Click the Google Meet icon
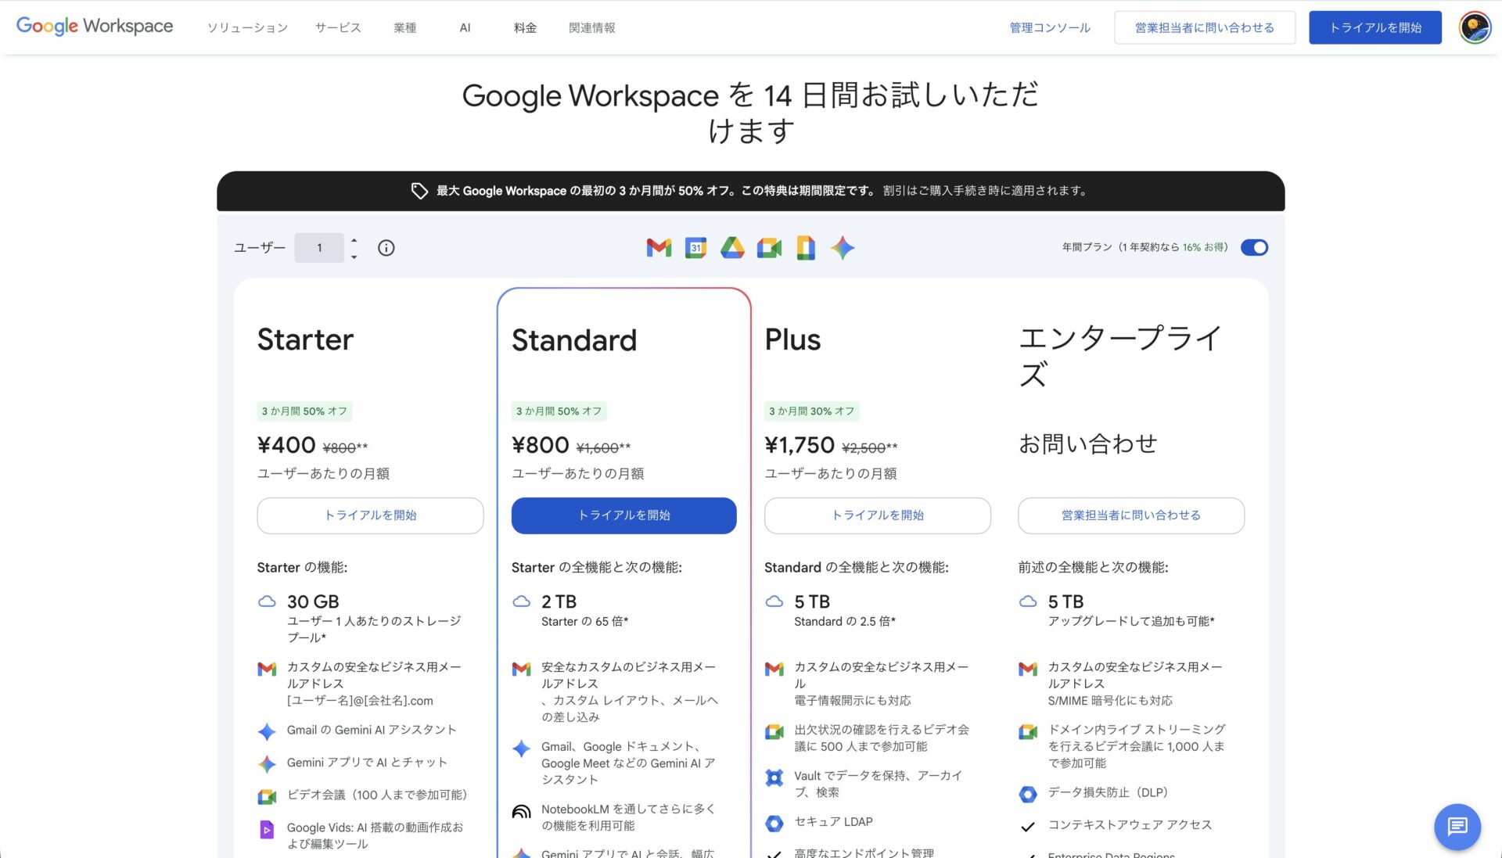This screenshot has height=858, width=1502. point(768,247)
